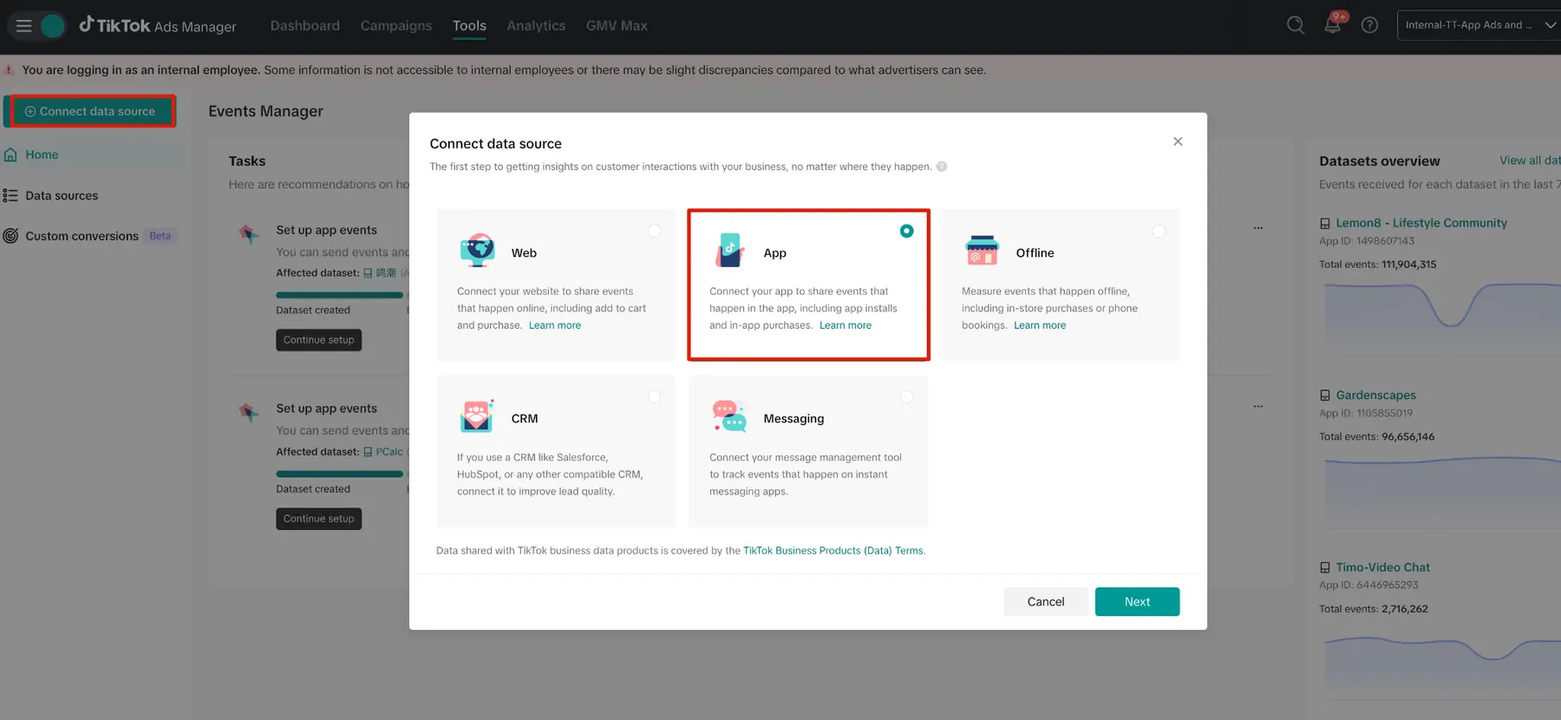This screenshot has width=1561, height=720.
Task: Click the App phone icon
Action: 729,251
